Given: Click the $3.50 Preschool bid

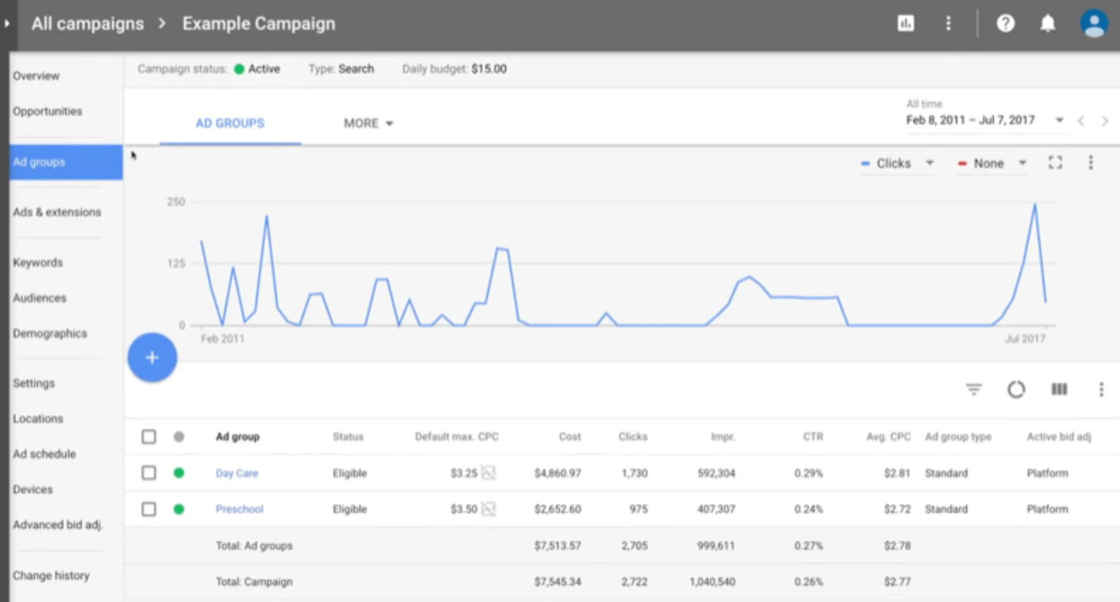Looking at the screenshot, I should click(x=464, y=509).
